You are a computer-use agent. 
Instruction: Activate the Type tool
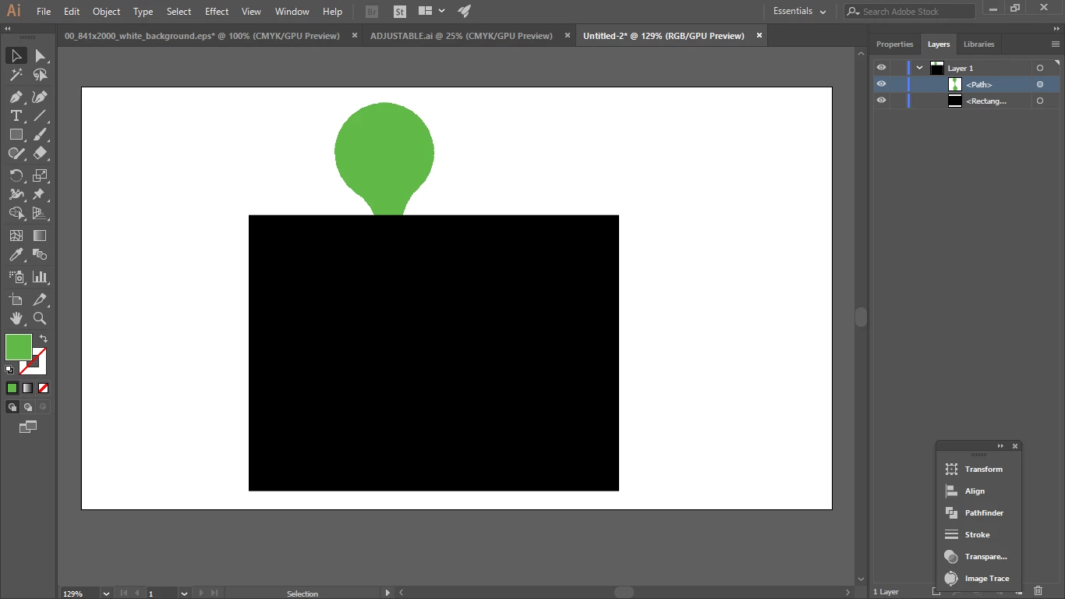point(16,116)
